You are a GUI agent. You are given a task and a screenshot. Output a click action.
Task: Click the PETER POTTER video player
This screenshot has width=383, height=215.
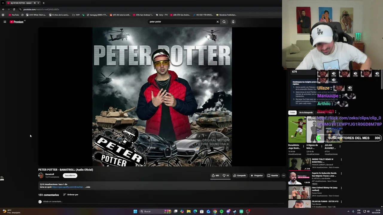[x=162, y=97]
